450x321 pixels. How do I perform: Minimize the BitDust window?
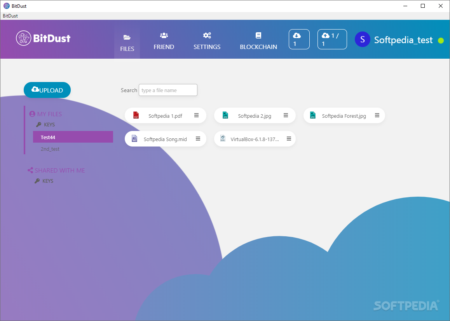click(x=405, y=6)
